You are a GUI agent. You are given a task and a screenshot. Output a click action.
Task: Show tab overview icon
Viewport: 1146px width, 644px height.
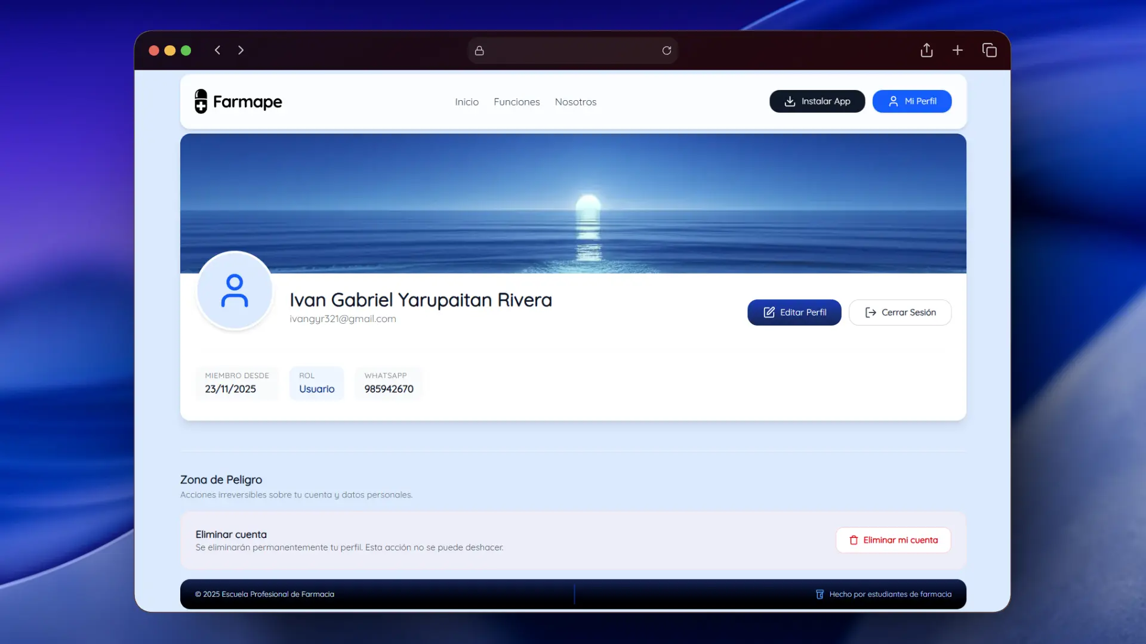[989, 50]
